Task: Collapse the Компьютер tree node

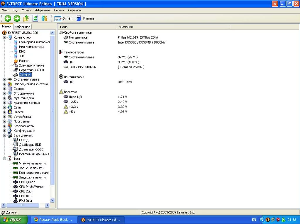Action: pyautogui.click(x=5, y=37)
